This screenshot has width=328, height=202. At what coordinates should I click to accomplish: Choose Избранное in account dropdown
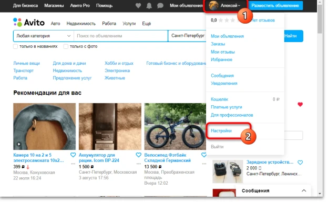[221, 59]
